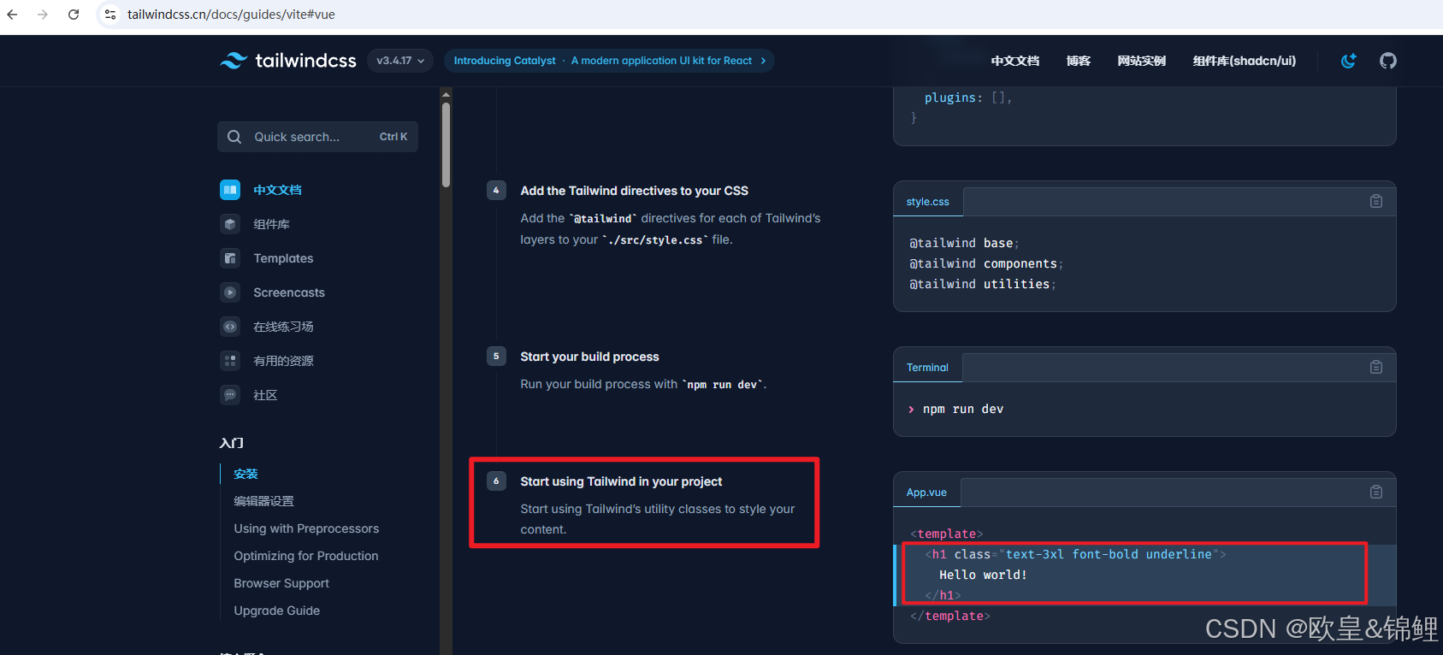Open the GitHub repository icon
The width and height of the screenshot is (1443, 655).
(1388, 61)
